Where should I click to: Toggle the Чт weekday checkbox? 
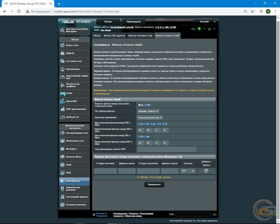coord(157,124)
